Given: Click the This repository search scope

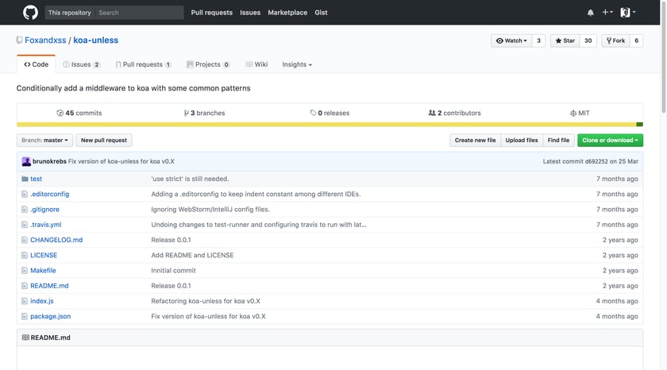Looking at the screenshot, I should pyautogui.click(x=70, y=13).
